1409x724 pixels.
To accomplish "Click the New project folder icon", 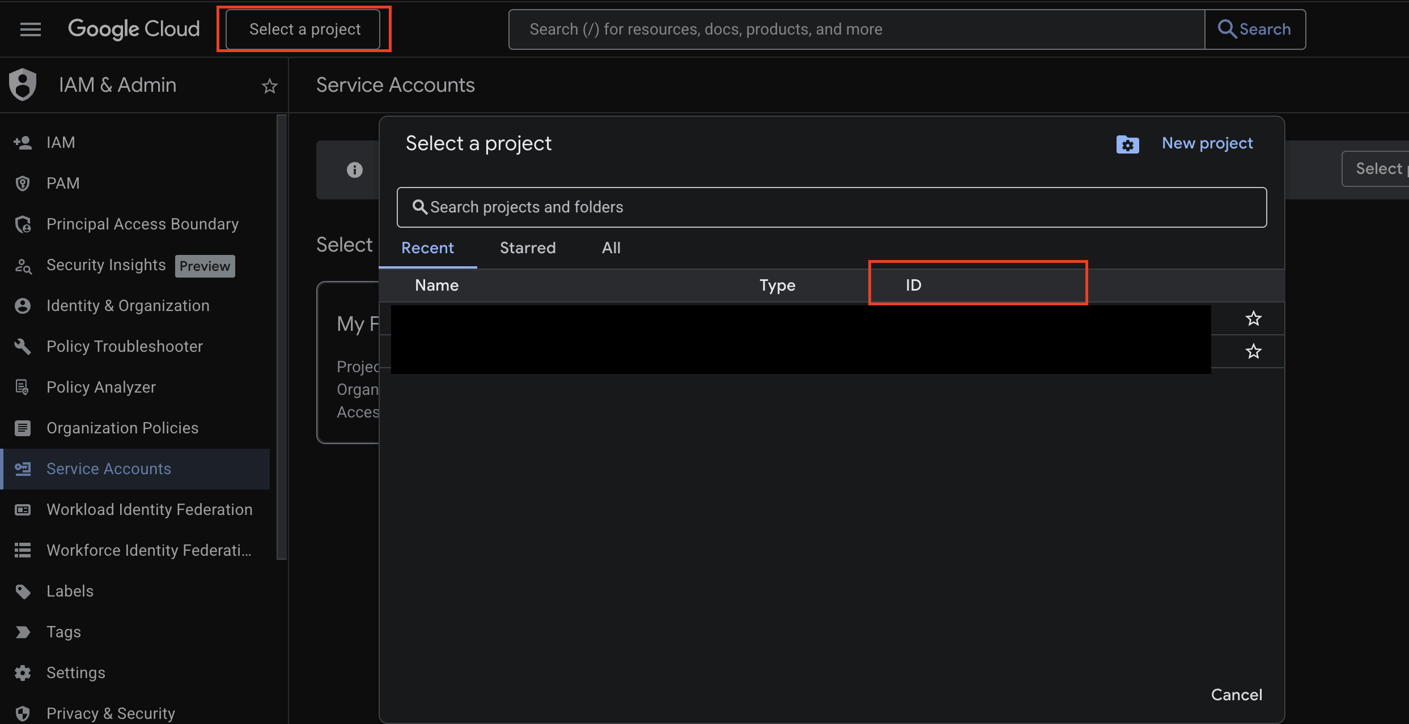I will pyautogui.click(x=1127, y=144).
